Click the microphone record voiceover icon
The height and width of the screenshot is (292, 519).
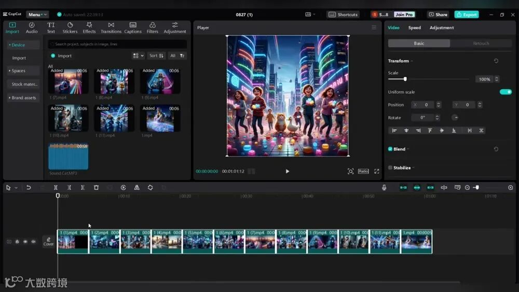(384, 187)
